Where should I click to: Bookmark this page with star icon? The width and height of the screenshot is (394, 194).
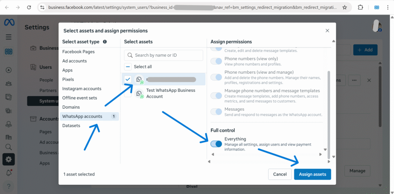[344, 7]
